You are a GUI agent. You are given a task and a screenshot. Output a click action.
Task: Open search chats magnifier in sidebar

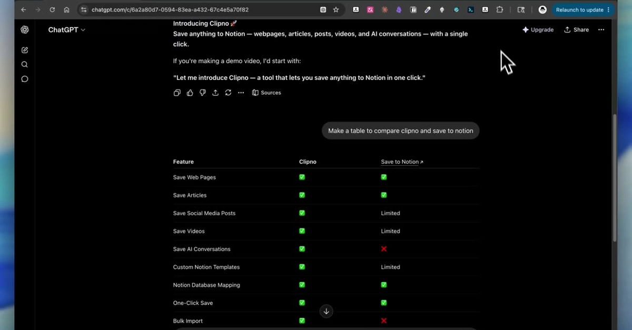click(25, 65)
